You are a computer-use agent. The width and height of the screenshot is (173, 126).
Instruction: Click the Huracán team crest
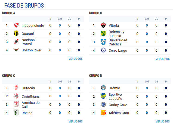pyautogui.click(x=16, y=88)
